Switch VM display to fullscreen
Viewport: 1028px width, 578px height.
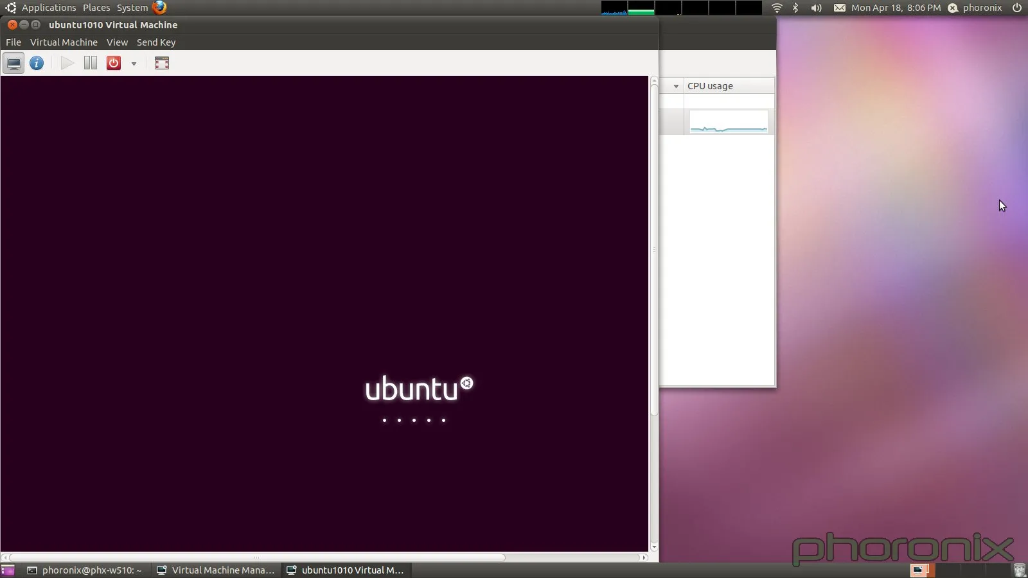coord(162,63)
